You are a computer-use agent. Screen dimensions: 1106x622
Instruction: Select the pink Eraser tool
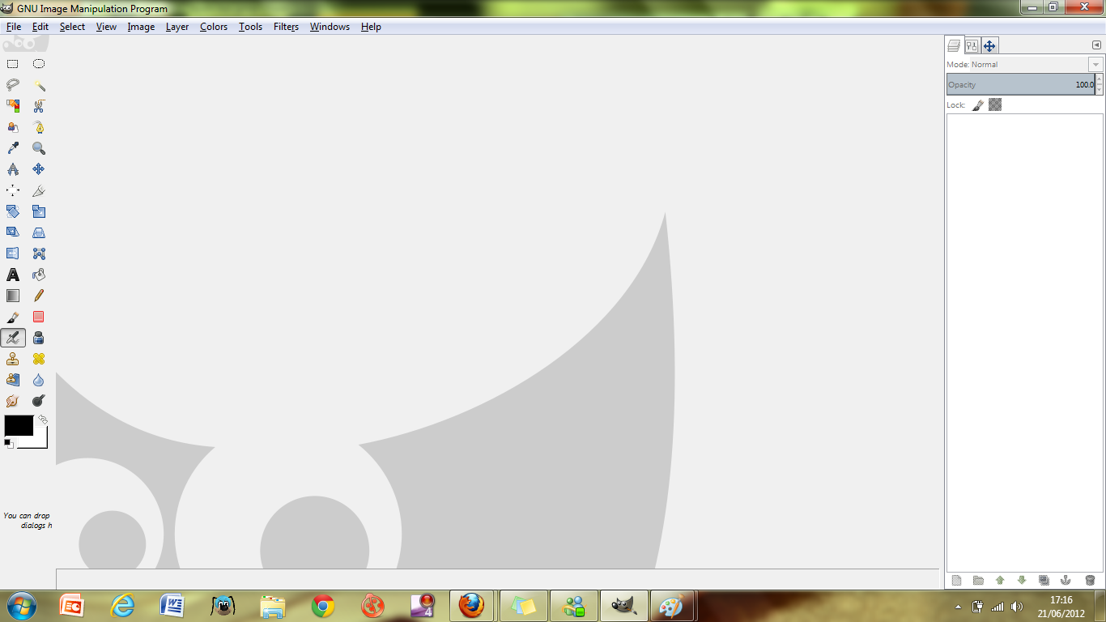click(x=39, y=317)
